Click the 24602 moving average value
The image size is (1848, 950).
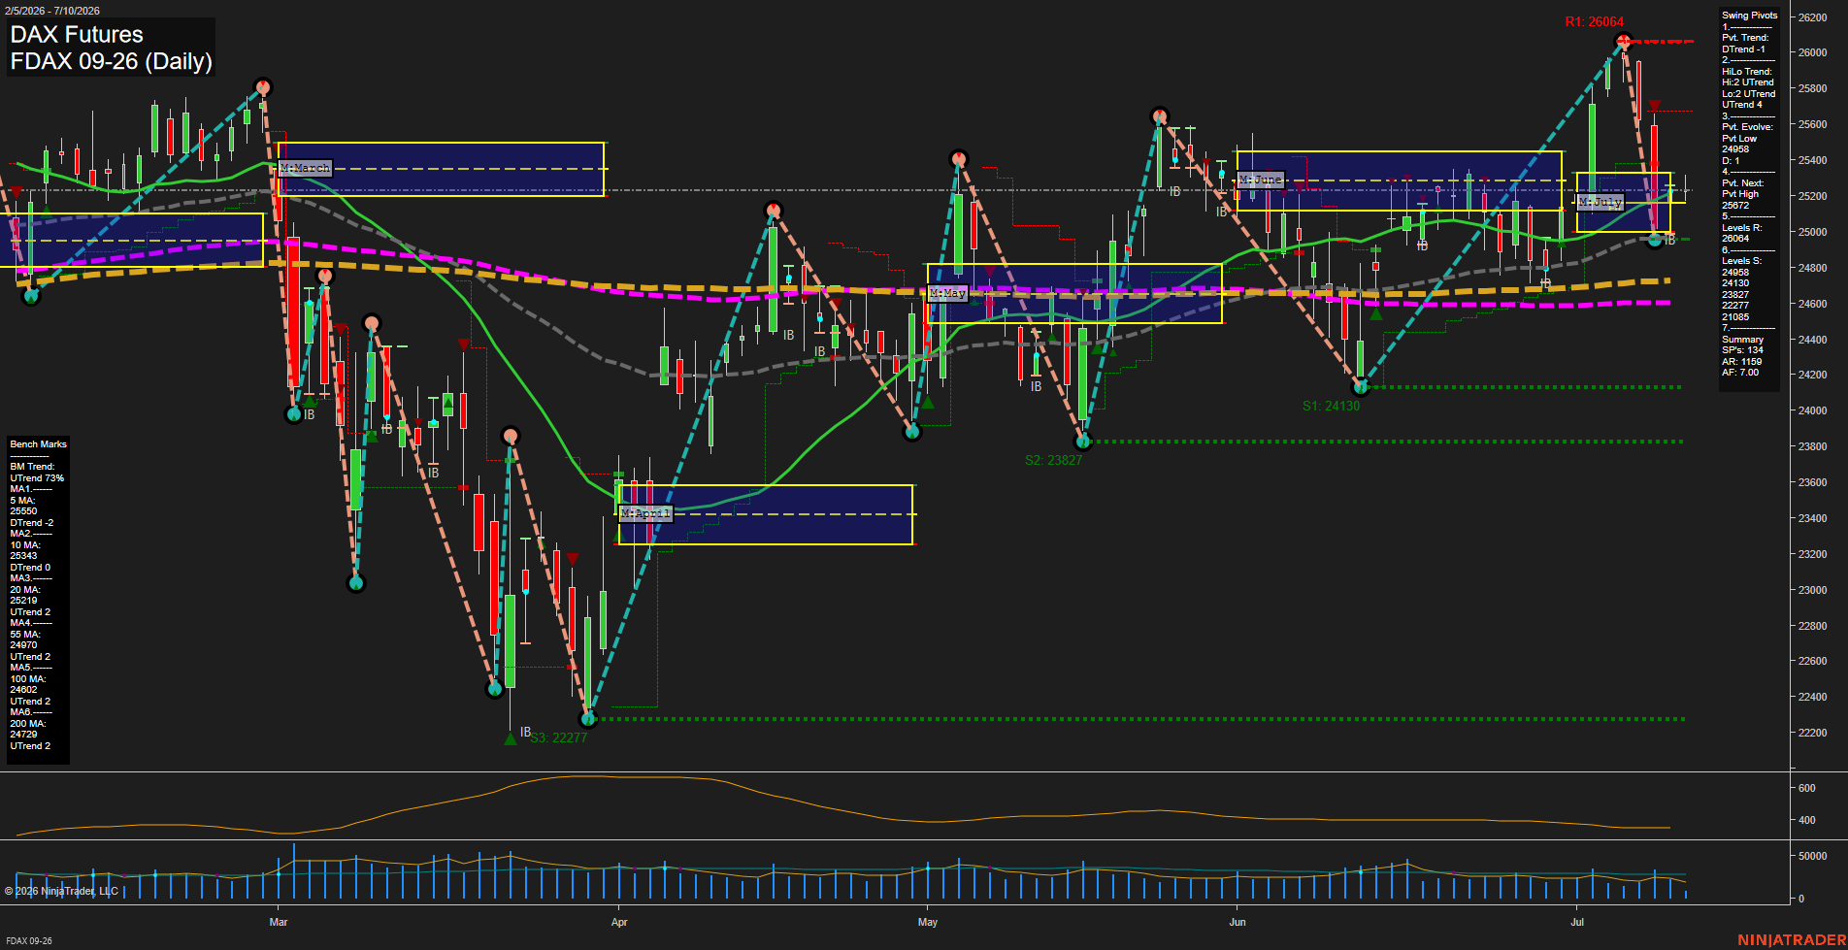pyautogui.click(x=23, y=690)
